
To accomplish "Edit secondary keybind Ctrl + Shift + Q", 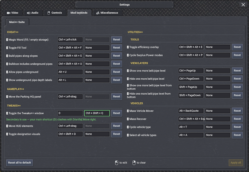I will [x=97, y=113].
